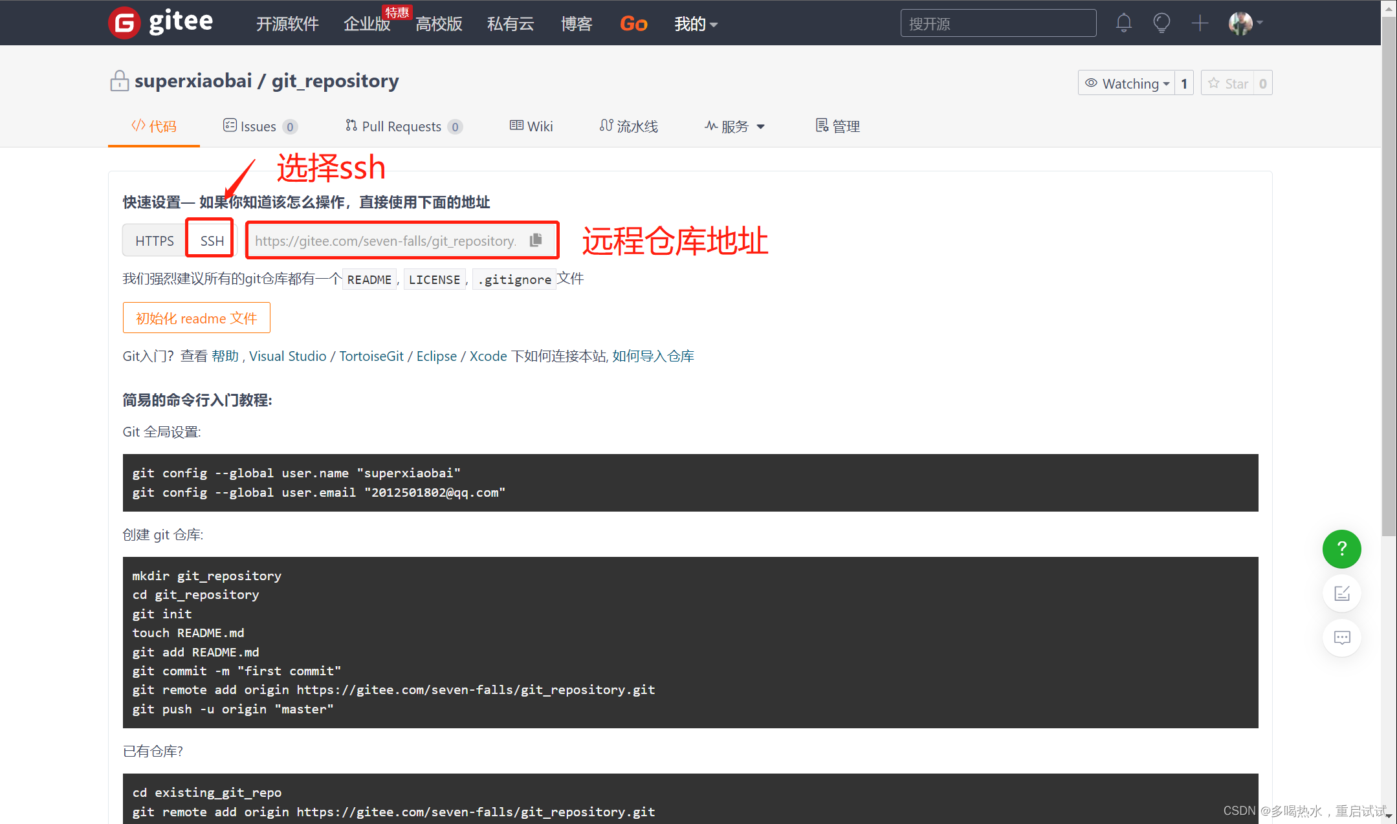This screenshot has width=1397, height=824.
Task: Switch to the Wiki tab
Action: point(531,126)
